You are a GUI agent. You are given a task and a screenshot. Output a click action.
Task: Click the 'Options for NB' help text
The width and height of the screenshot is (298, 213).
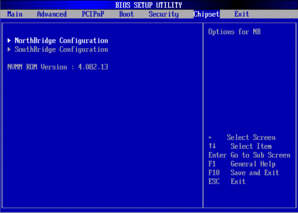coord(234,32)
